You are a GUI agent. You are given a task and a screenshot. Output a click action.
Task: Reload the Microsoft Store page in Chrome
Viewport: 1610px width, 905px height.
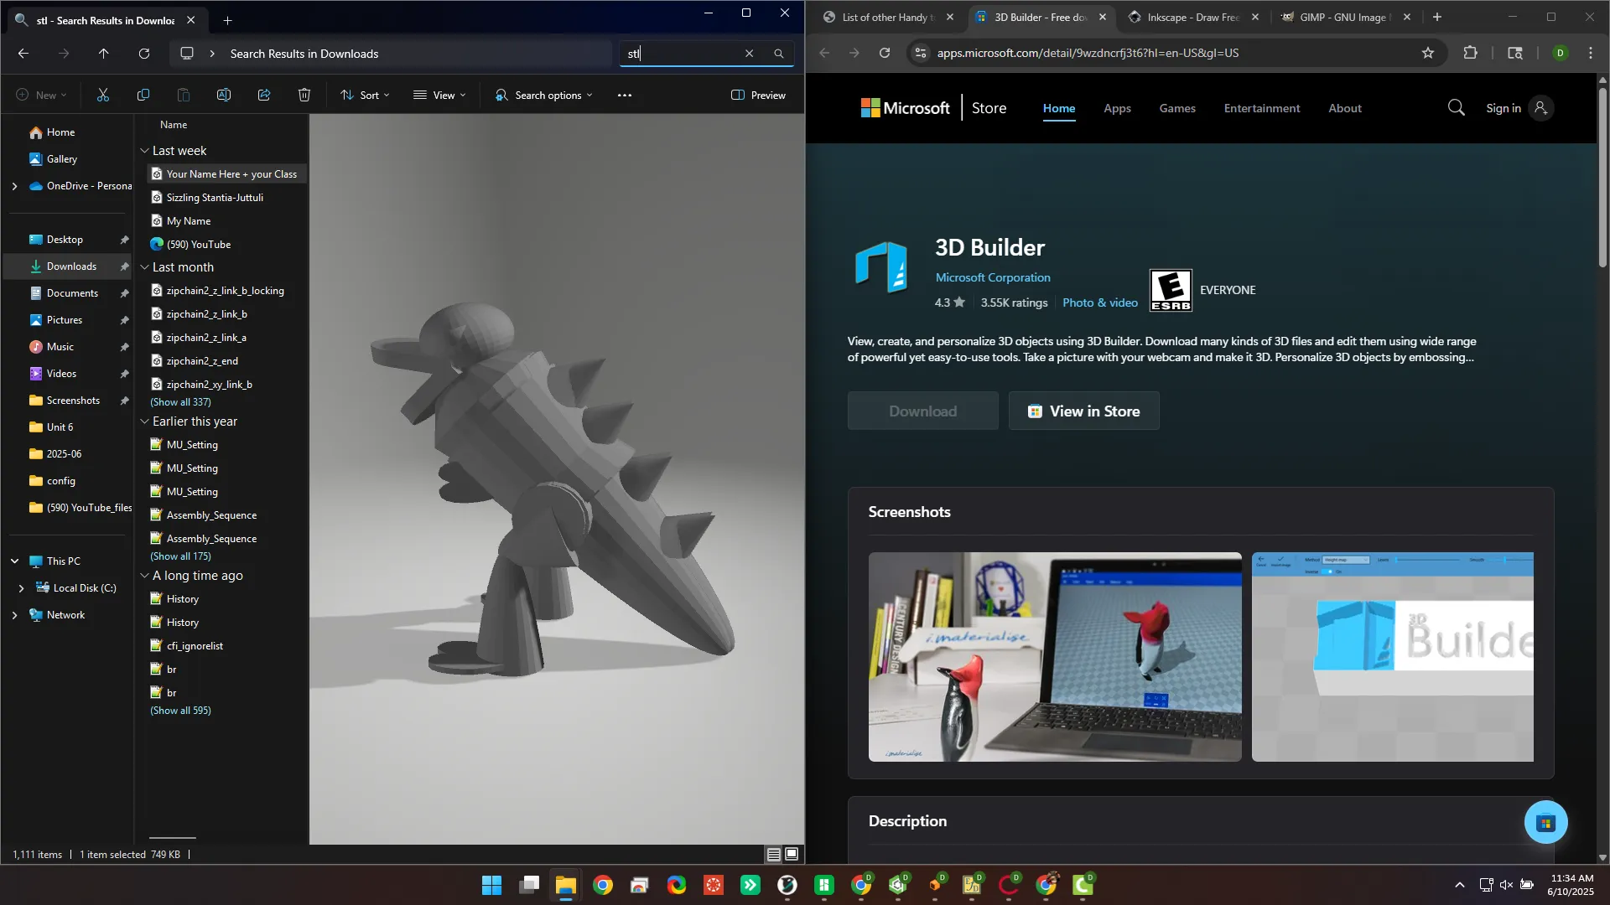[885, 53]
